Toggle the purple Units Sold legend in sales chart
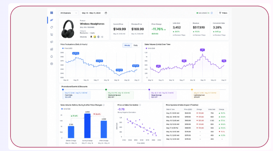Screen dimensions: 273x151 (x=150, y=48)
